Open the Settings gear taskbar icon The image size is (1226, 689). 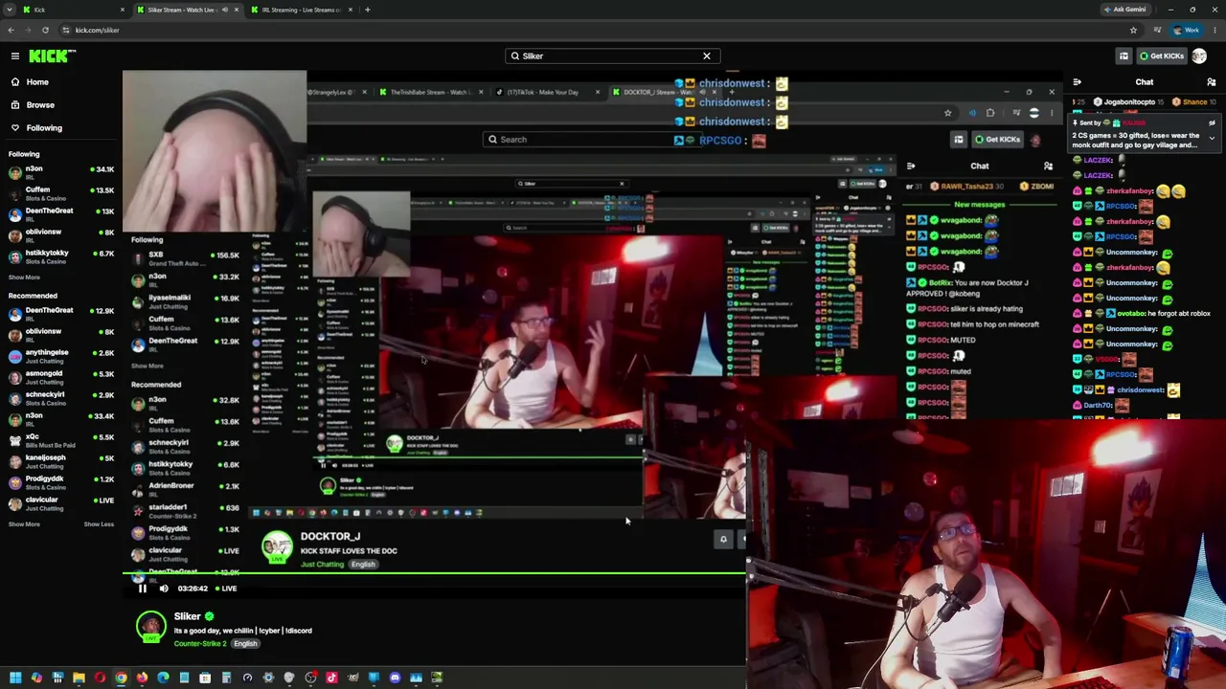[x=268, y=678]
